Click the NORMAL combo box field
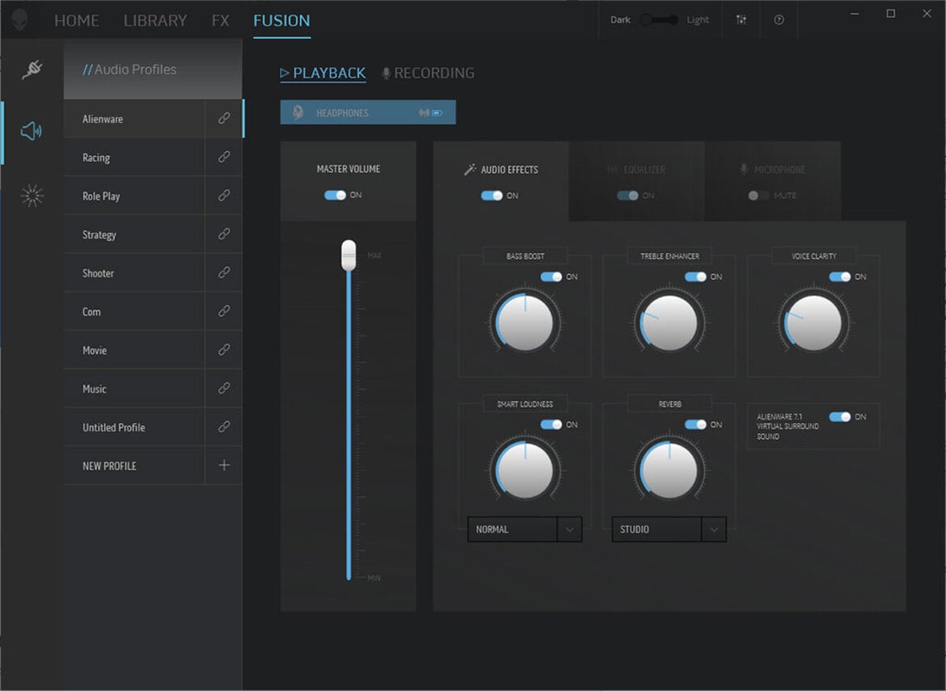This screenshot has height=691, width=946. pos(525,529)
